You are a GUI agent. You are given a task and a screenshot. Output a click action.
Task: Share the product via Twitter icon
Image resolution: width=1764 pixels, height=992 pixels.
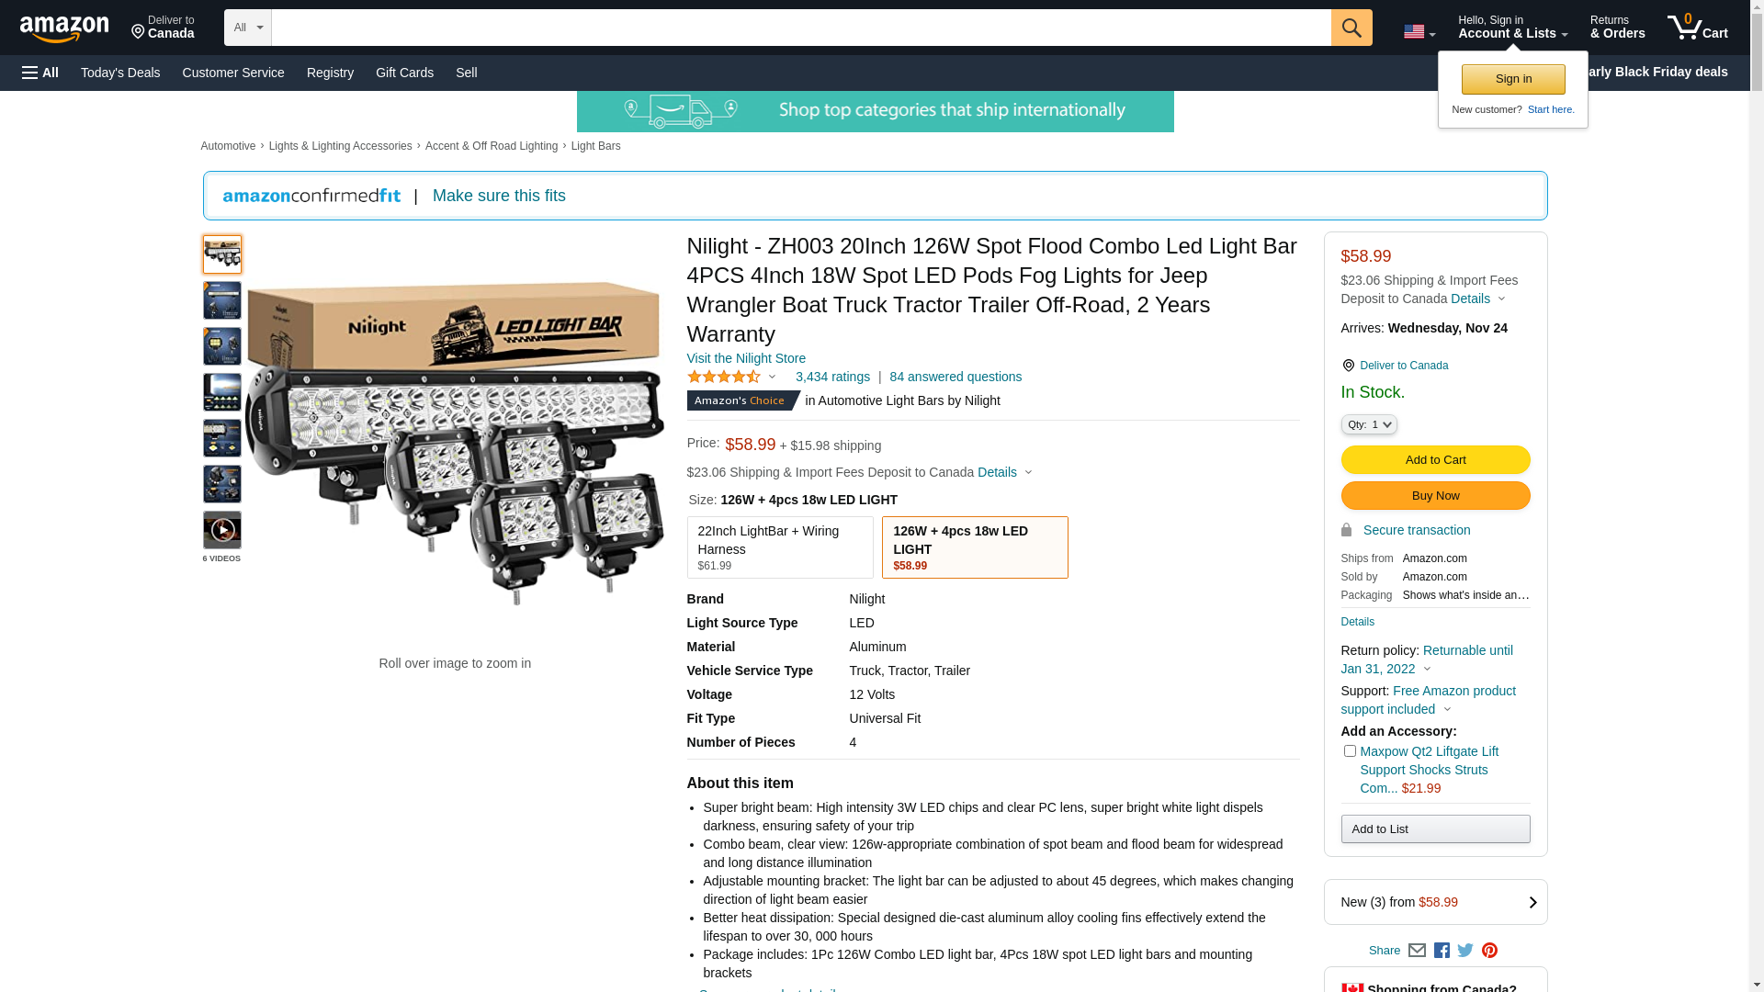[1465, 951]
